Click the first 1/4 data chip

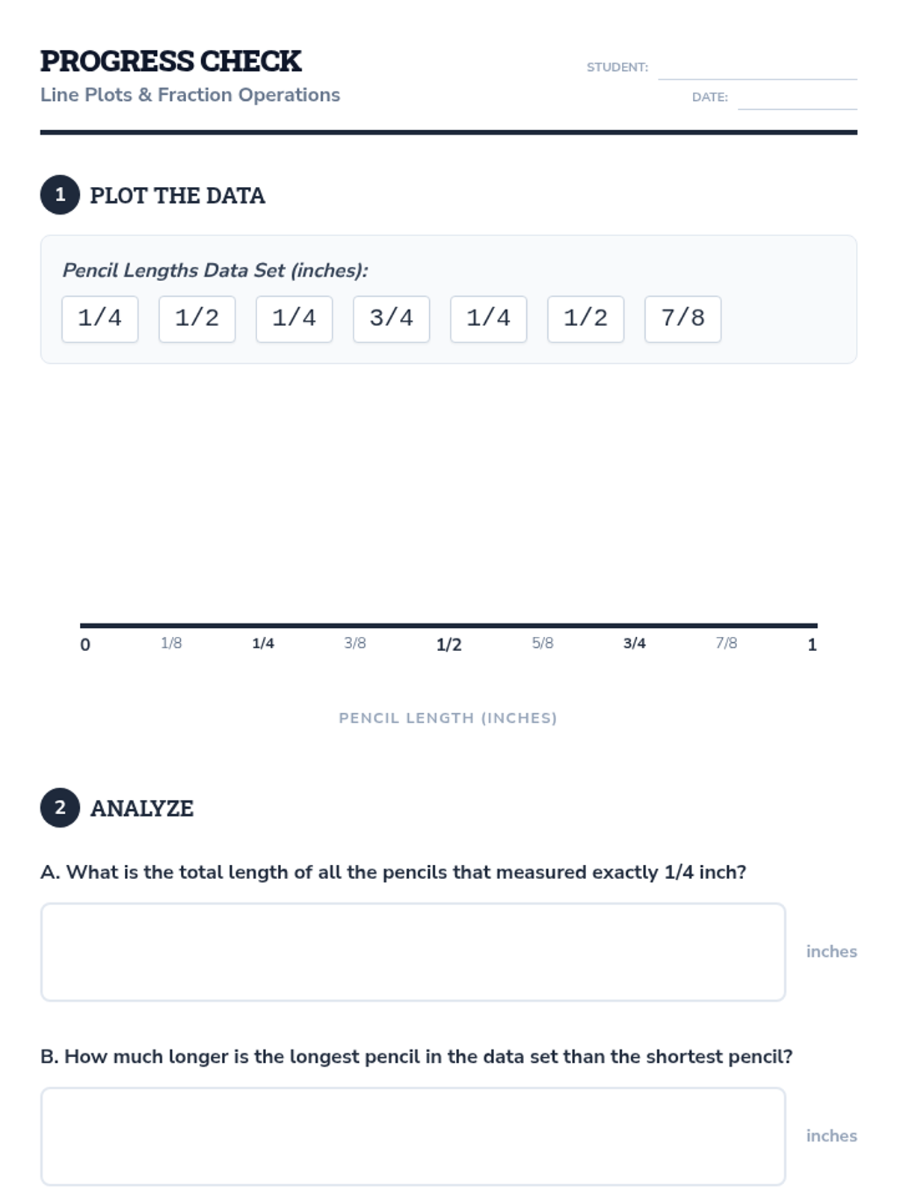(x=100, y=319)
